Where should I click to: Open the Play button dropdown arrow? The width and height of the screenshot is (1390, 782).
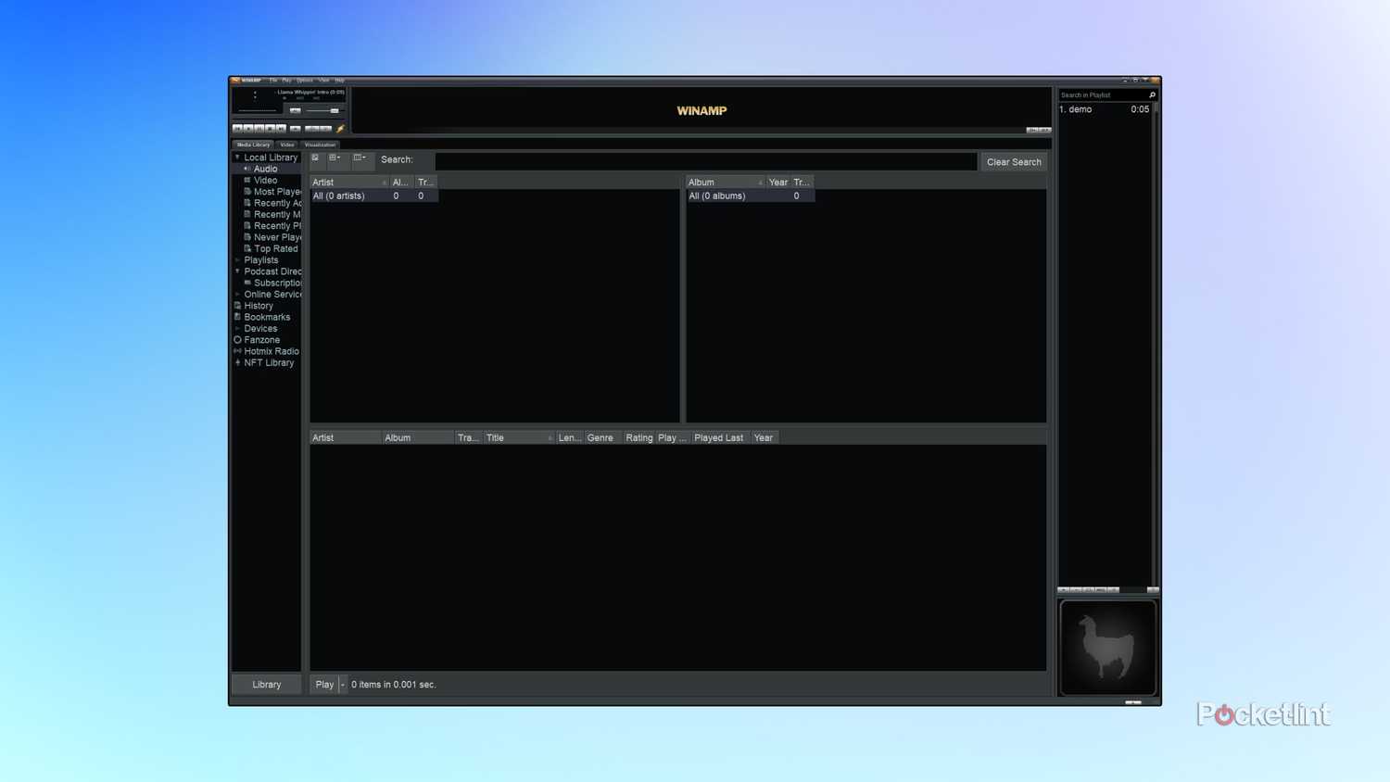pyautogui.click(x=342, y=684)
